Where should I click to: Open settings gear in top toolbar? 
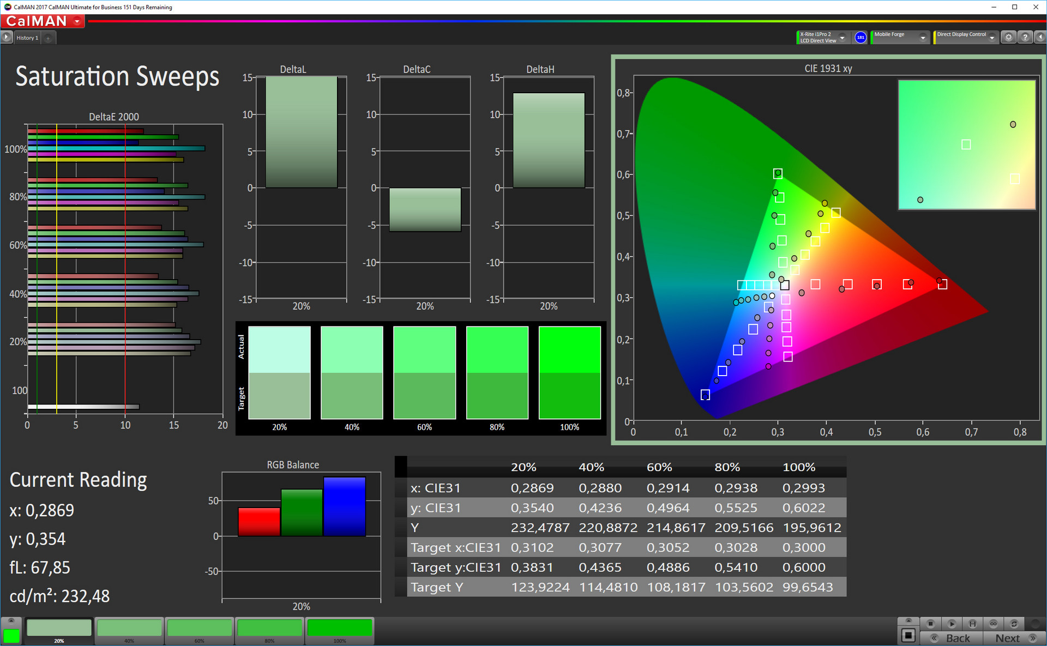pyautogui.click(x=1009, y=37)
